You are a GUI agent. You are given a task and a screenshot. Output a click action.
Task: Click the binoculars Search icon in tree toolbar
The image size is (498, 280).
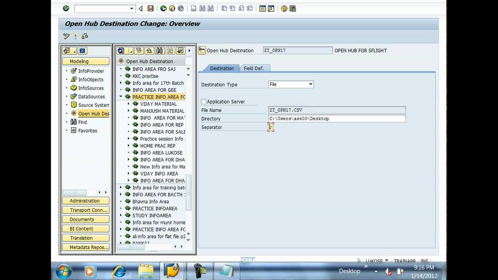159,51
